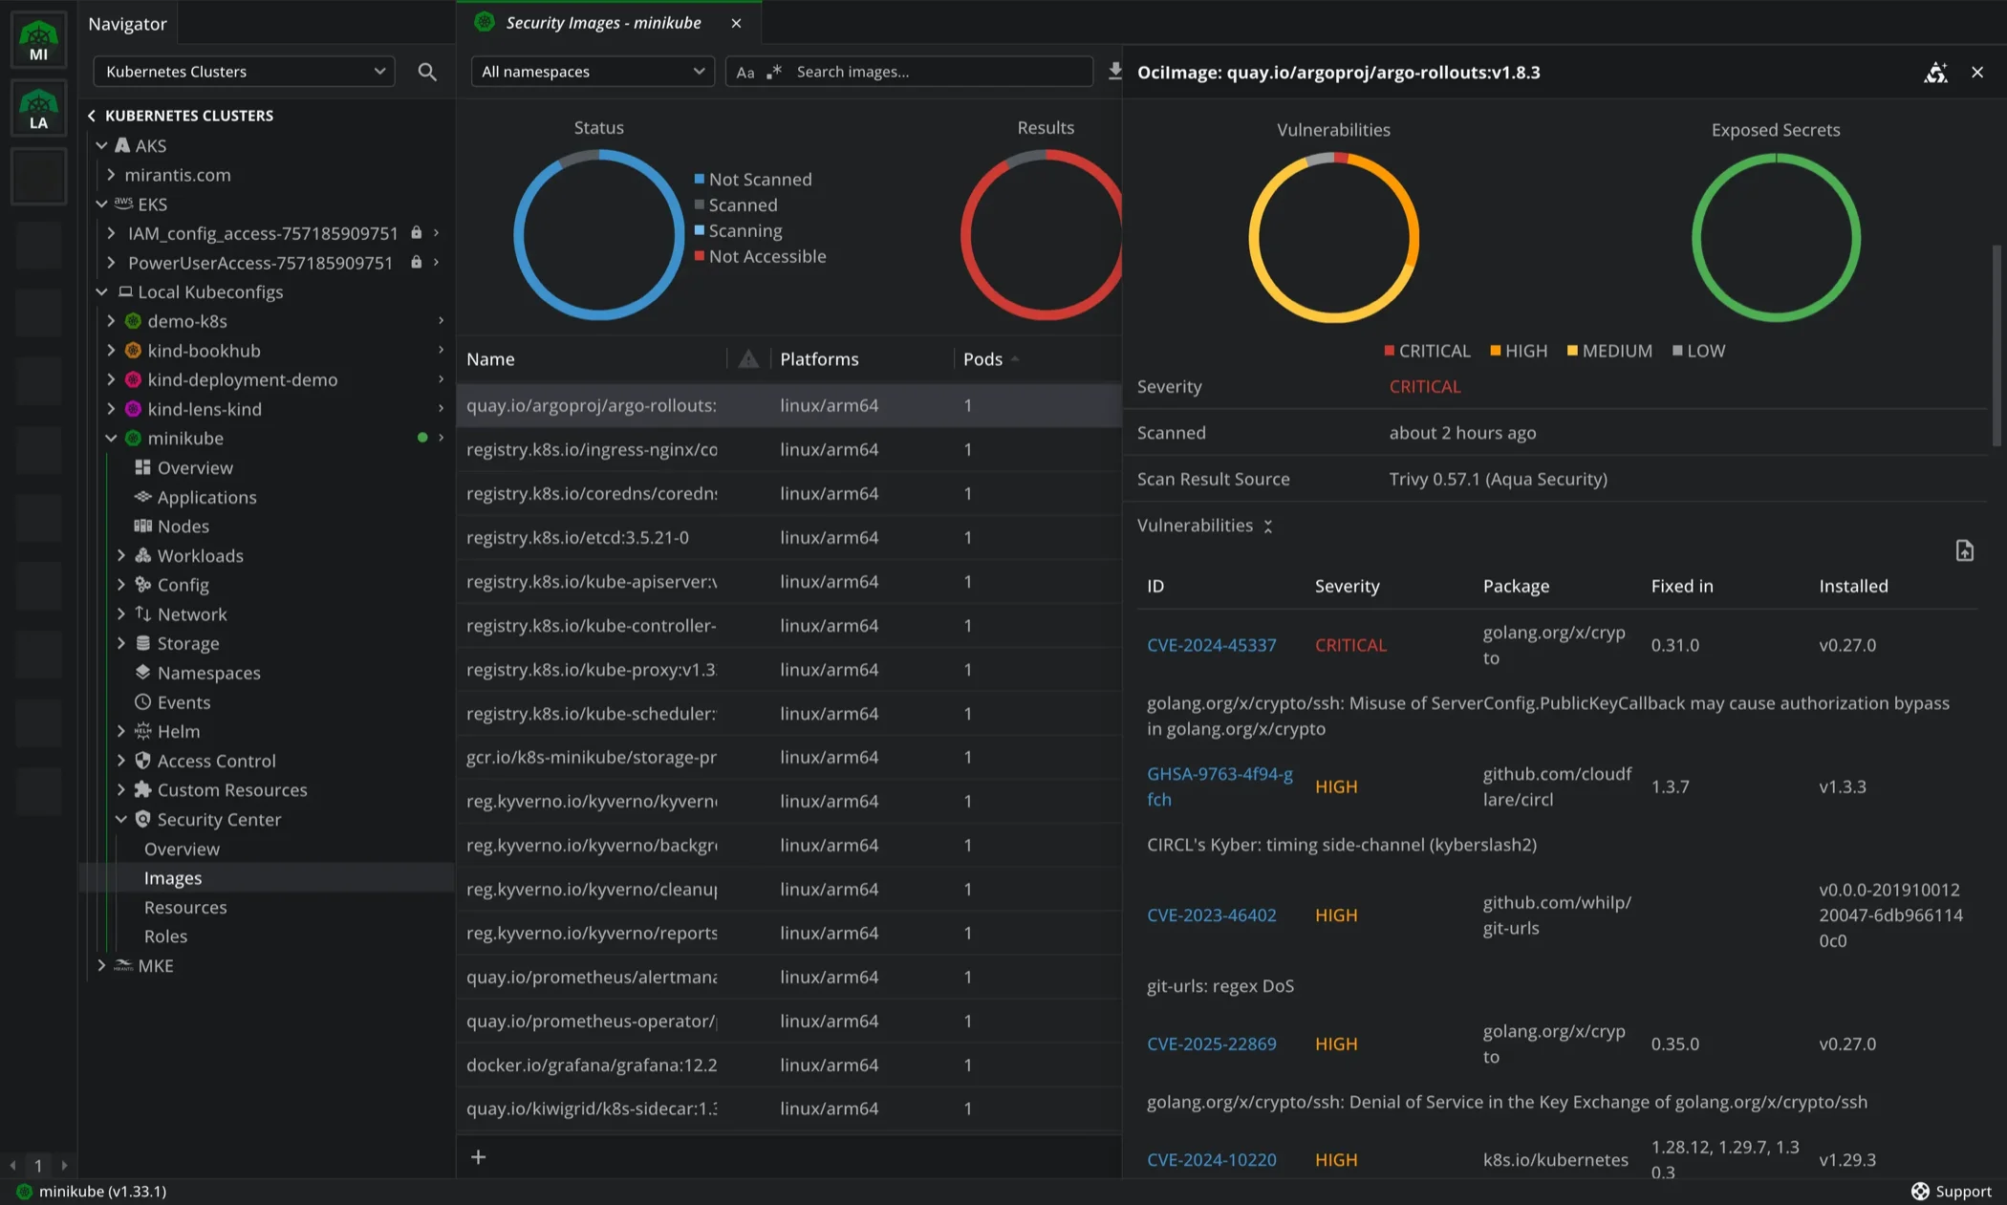
Task: Click the Workloads cubes icon
Action: [142, 555]
